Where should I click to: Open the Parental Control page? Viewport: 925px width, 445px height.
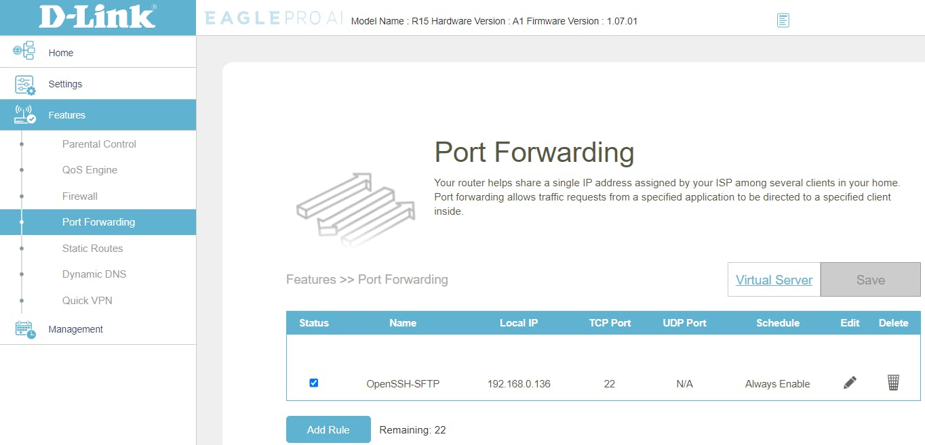[x=99, y=144]
